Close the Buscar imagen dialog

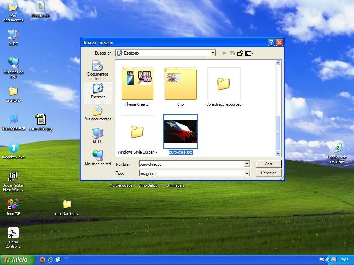(x=279, y=42)
